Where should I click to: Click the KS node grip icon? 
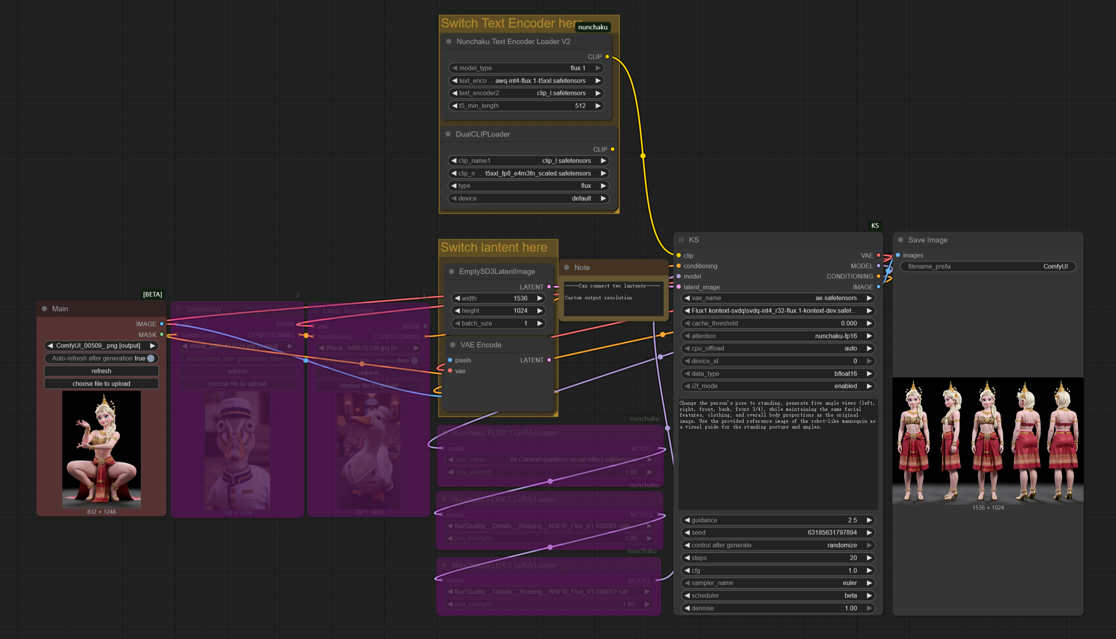coord(681,240)
